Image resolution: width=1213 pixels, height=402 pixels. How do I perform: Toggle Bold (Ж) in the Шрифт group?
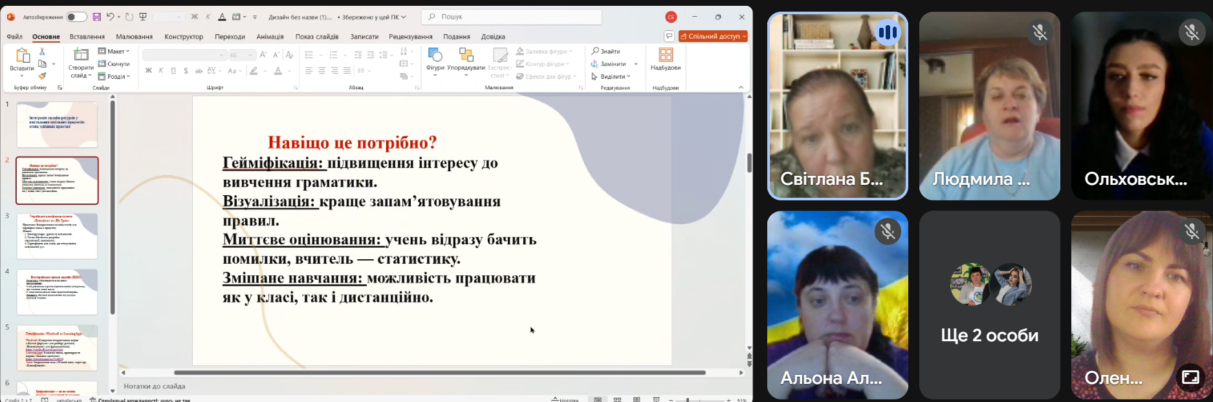pyautogui.click(x=149, y=70)
